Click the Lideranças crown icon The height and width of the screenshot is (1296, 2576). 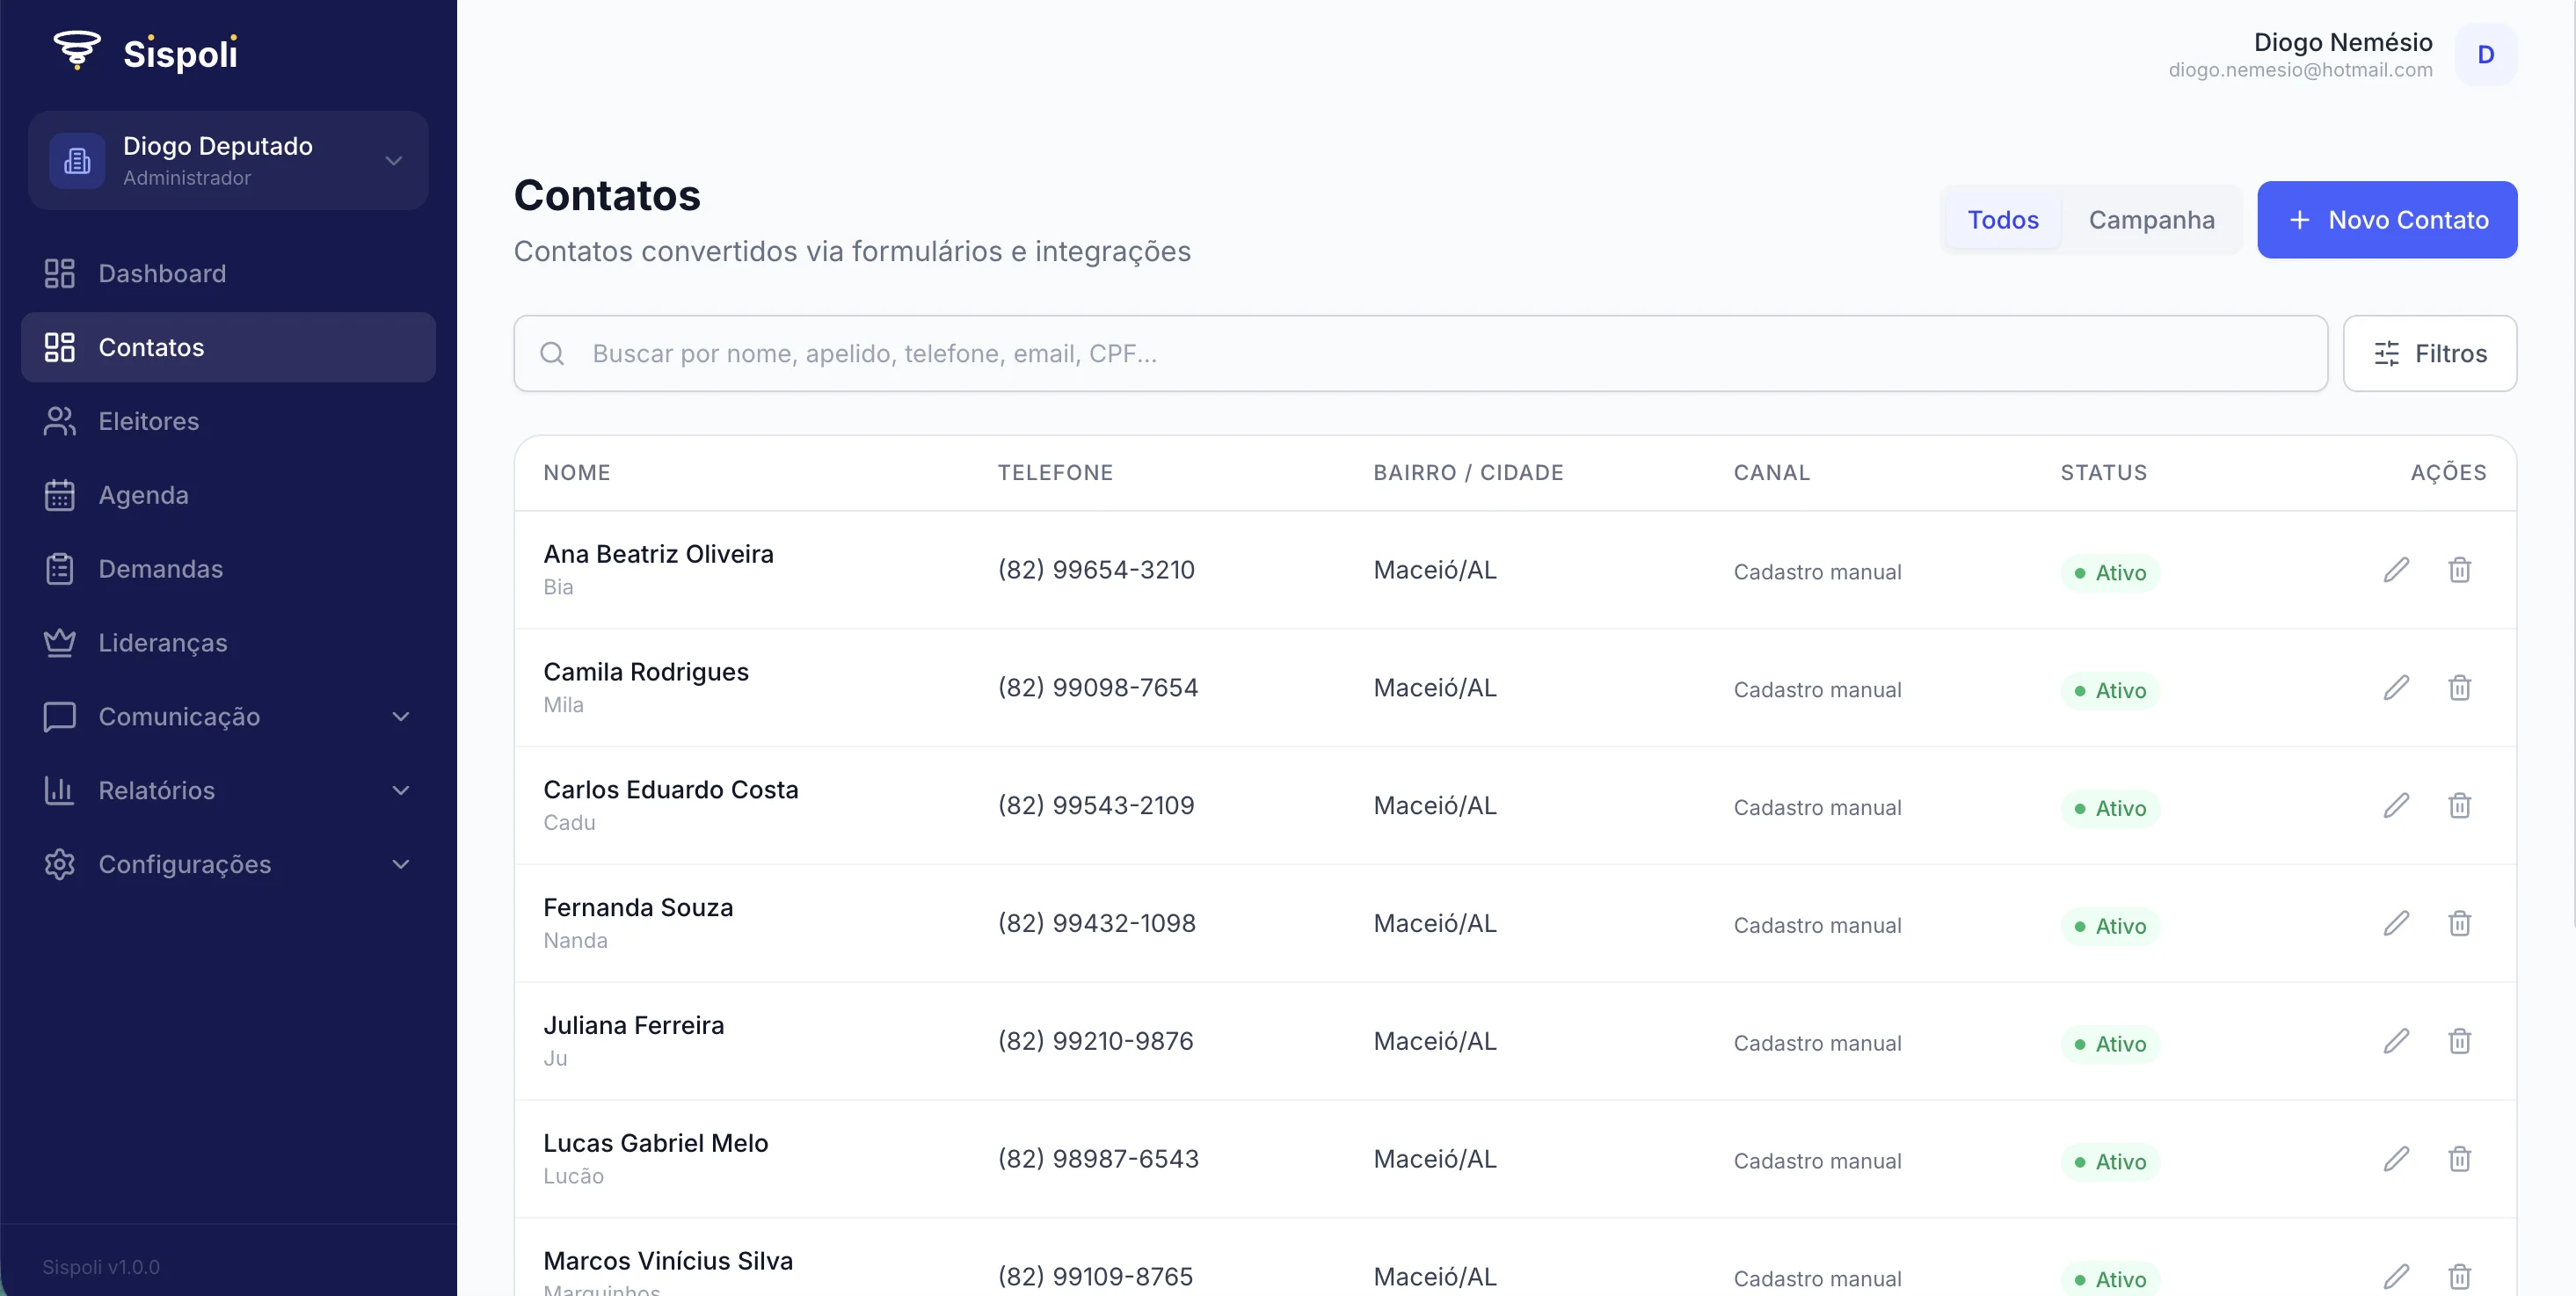click(x=60, y=642)
